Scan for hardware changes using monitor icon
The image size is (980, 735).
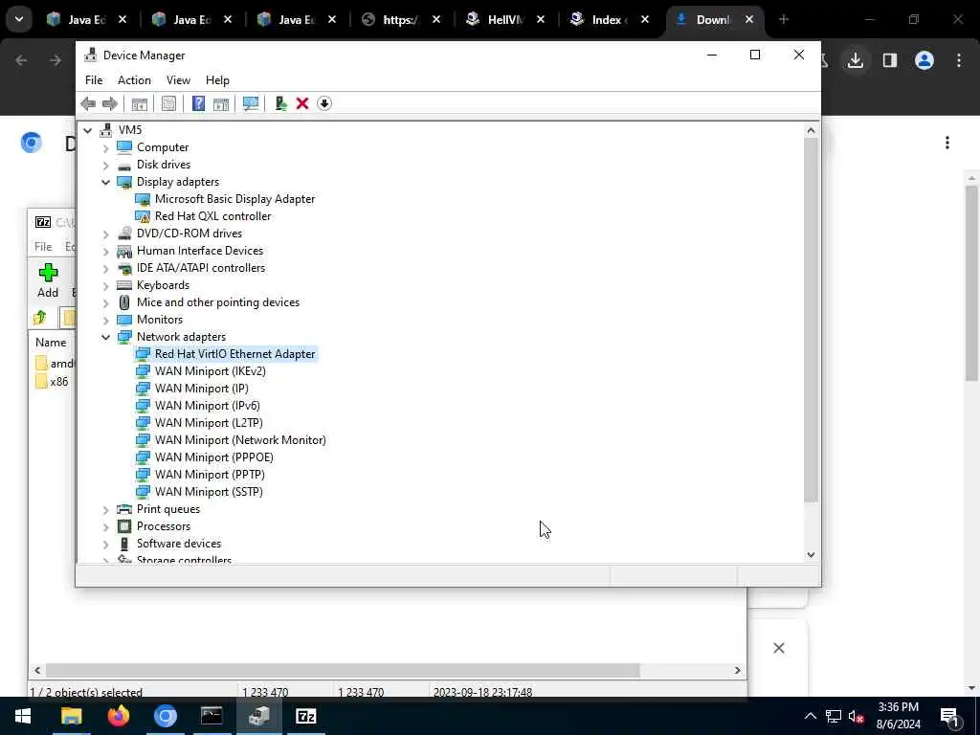[x=251, y=103]
